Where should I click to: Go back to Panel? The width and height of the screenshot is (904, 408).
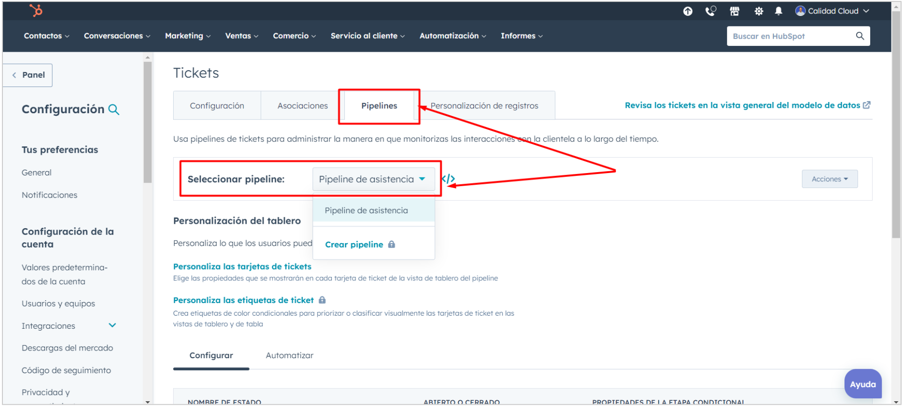(x=28, y=75)
